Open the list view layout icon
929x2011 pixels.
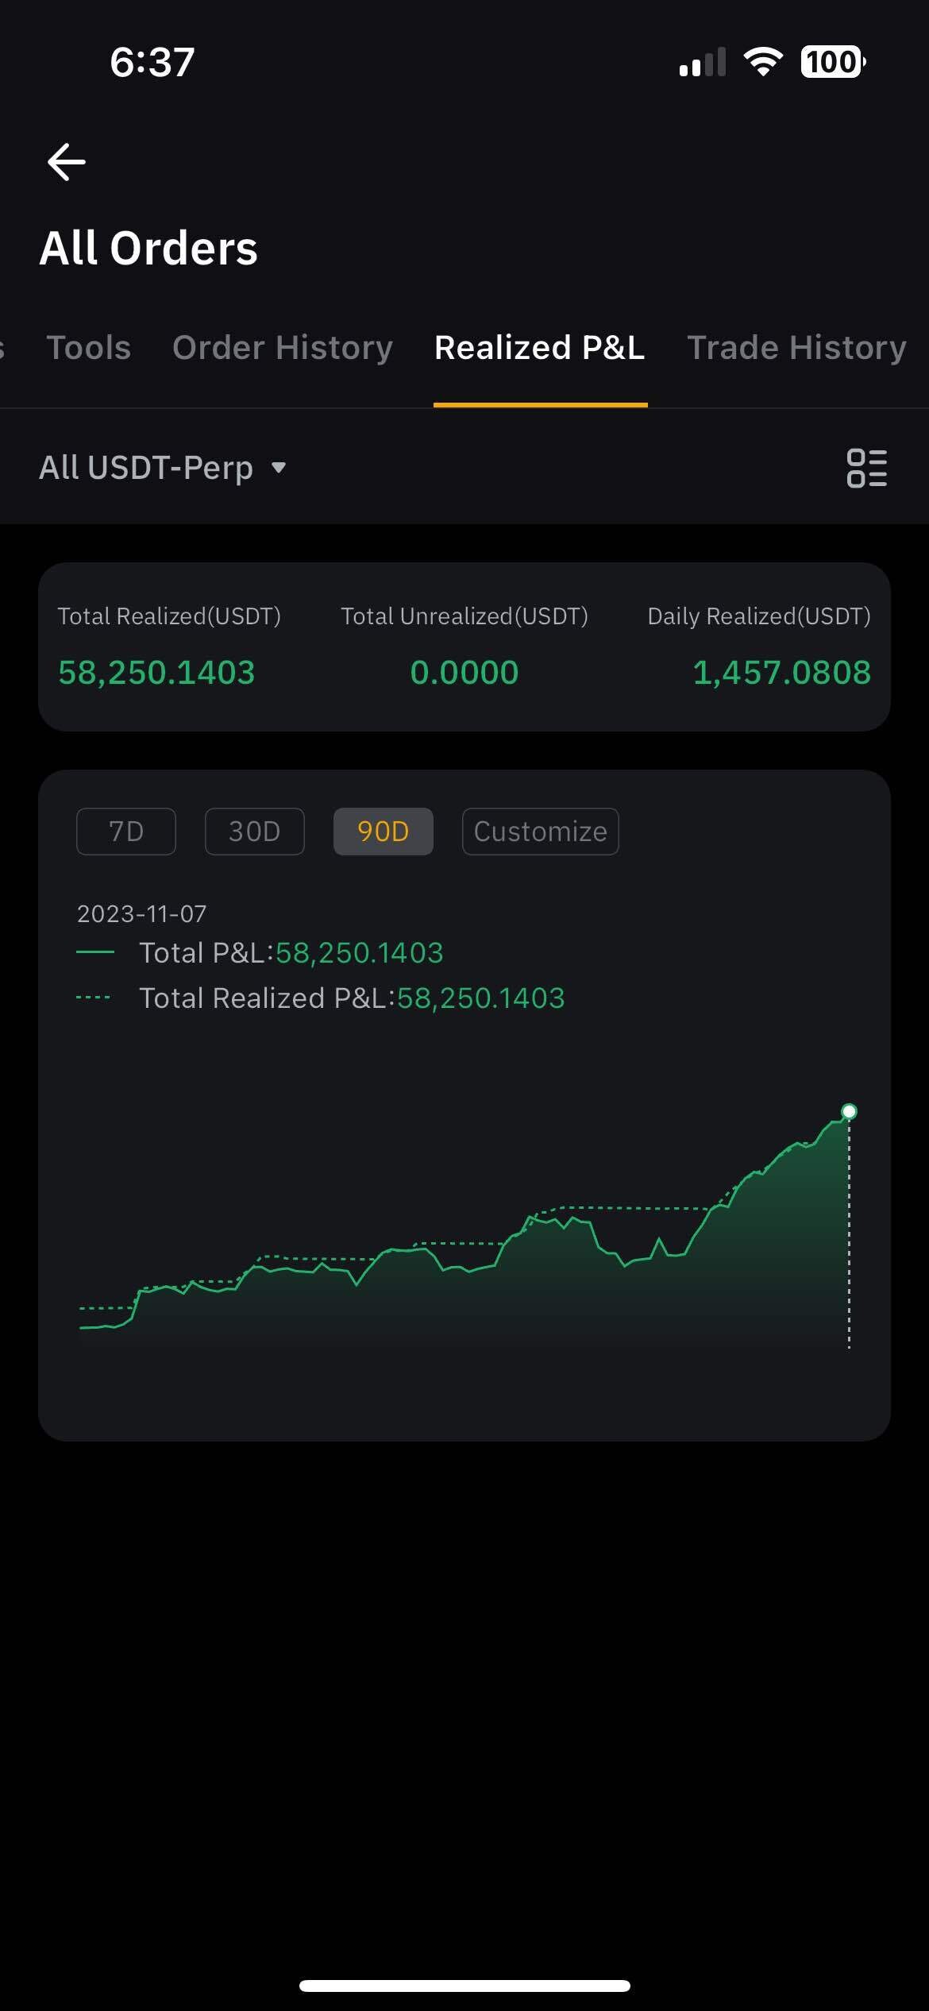tap(866, 468)
